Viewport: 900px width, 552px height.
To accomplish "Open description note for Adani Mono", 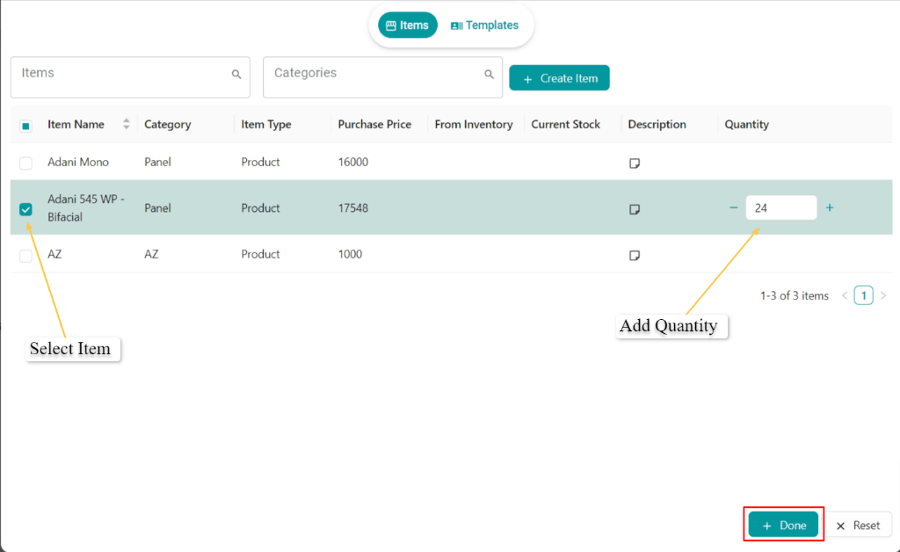I will pyautogui.click(x=635, y=163).
